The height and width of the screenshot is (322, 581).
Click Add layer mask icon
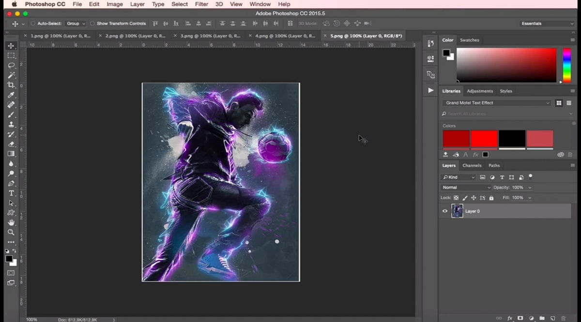tap(520, 318)
